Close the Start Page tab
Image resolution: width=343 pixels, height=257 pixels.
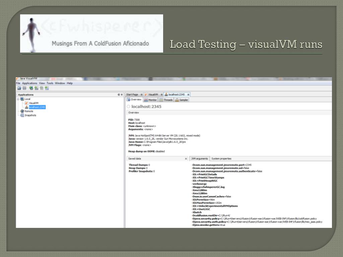click(142, 95)
